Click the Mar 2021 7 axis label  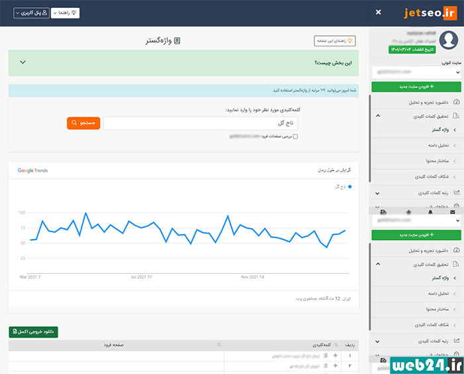[x=30, y=277]
